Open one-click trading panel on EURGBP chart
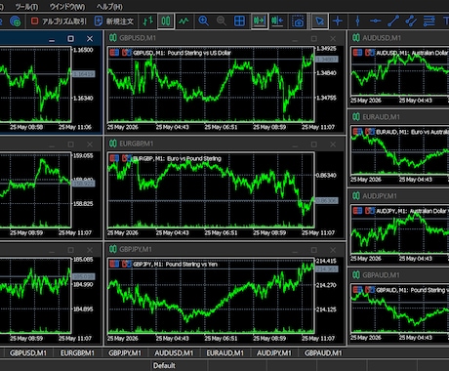Screen dimensions: 449x371 (x=114, y=158)
